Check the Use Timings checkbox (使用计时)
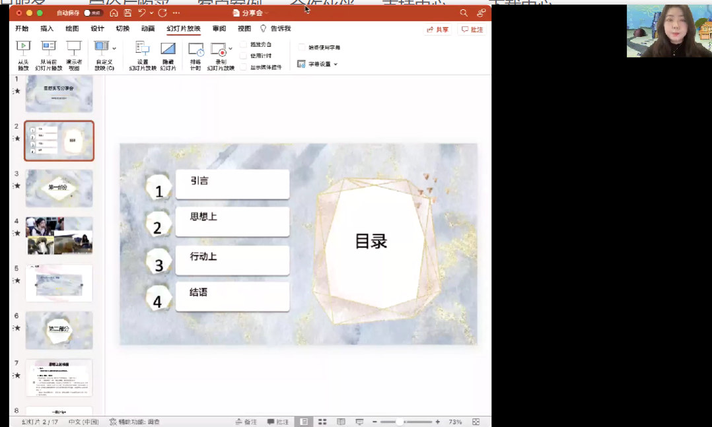Screen dimensions: 712x427 tap(244, 55)
